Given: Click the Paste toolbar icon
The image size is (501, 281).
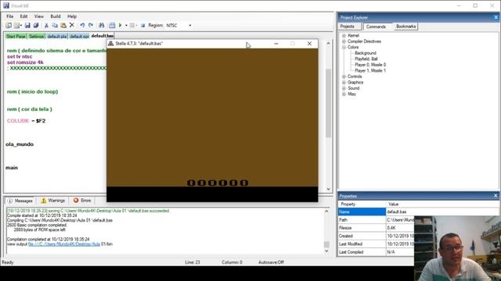Looking at the screenshot, I should click(63, 25).
